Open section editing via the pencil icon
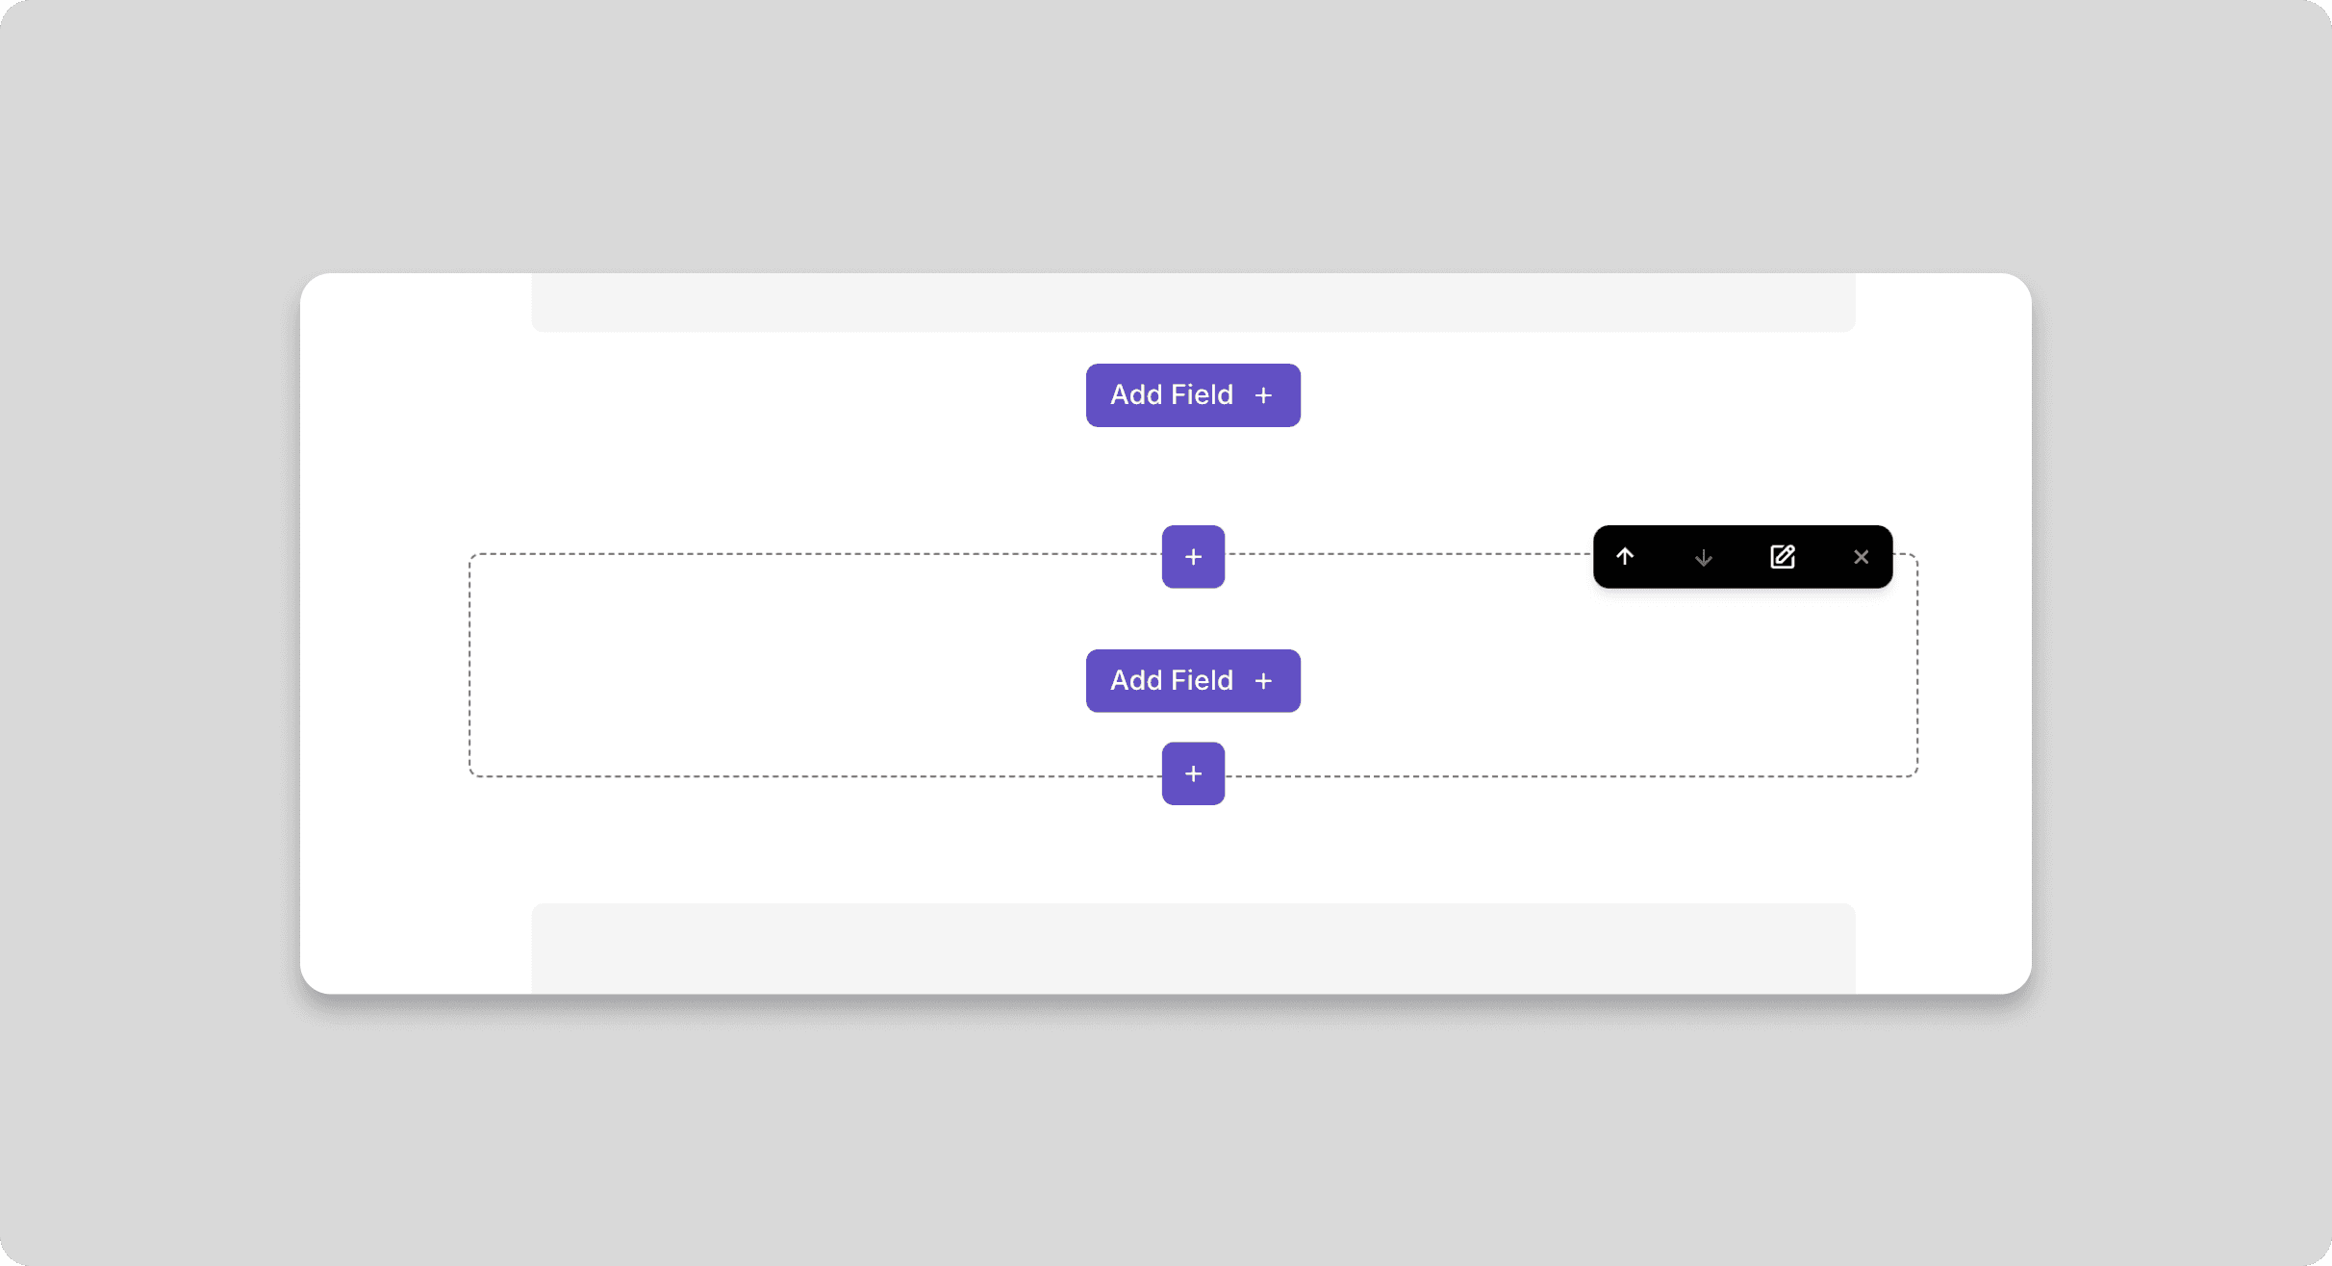Screen dimensions: 2332x1266 (x=1783, y=557)
